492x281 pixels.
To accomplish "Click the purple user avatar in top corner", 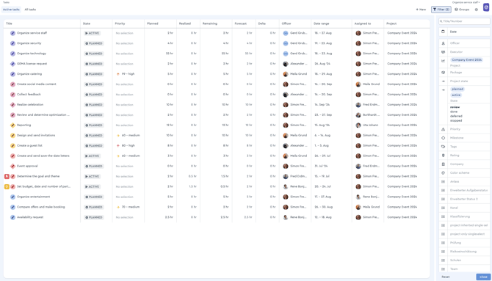I will coord(486,7).
